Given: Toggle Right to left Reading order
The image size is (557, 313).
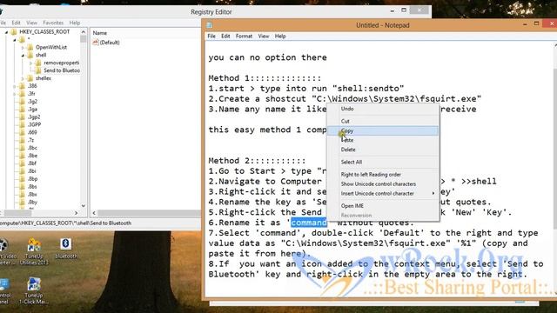Looking at the screenshot, I should pos(383,174).
